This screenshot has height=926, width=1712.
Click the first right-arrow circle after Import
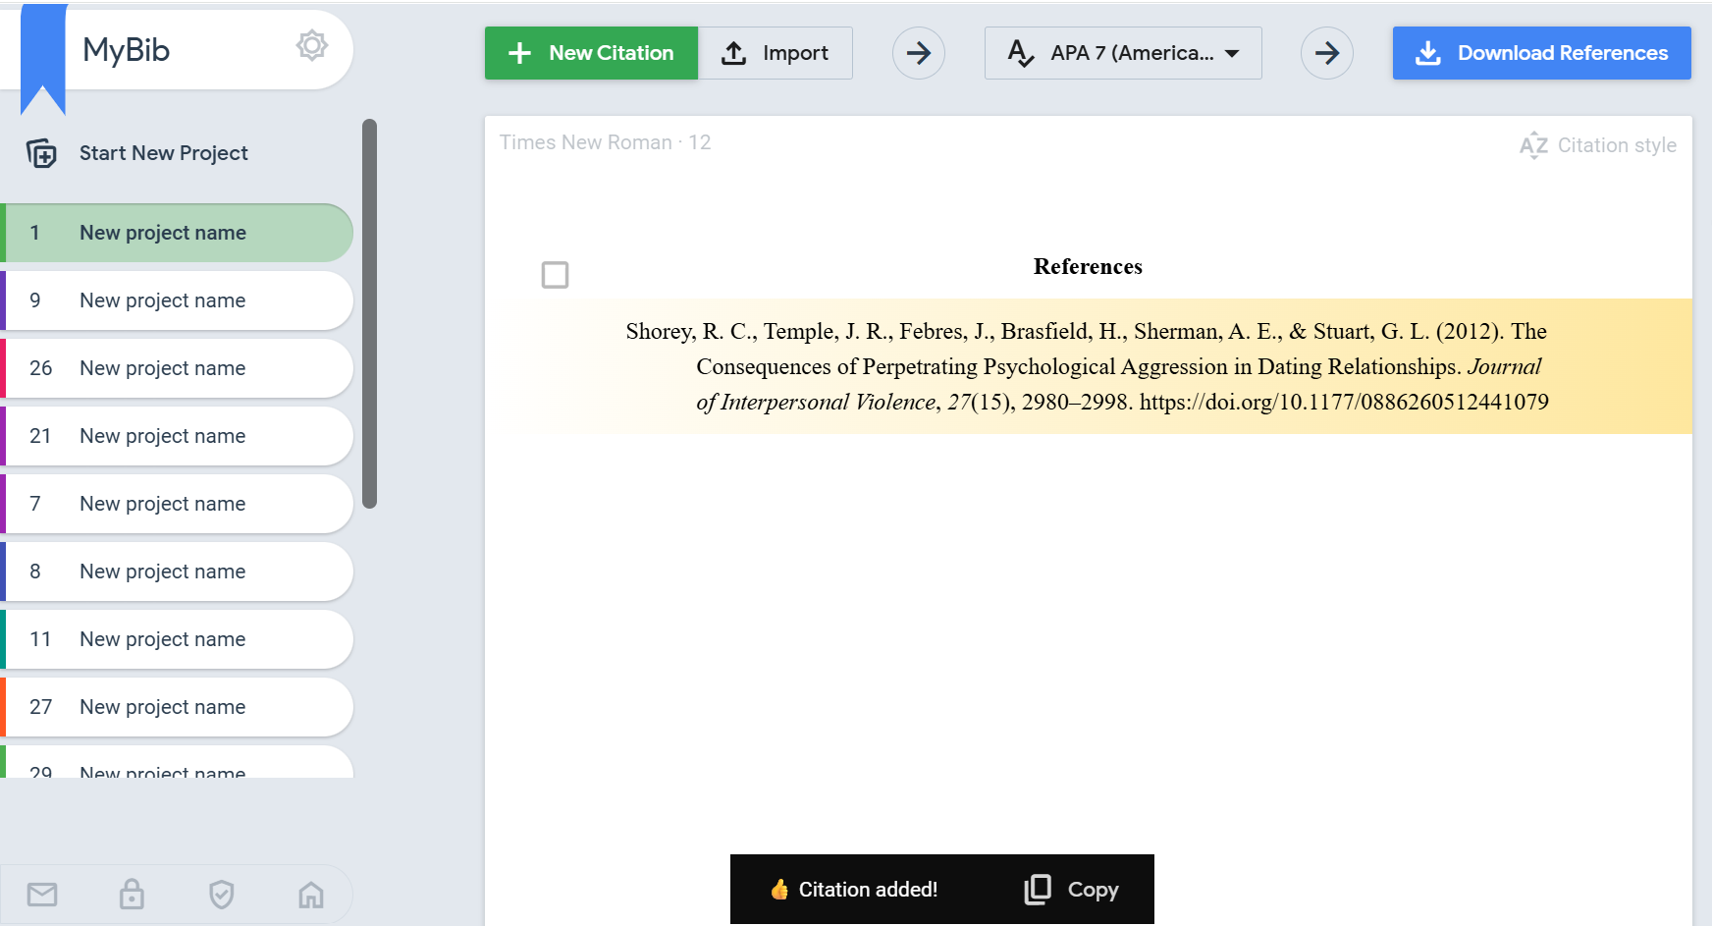click(918, 53)
